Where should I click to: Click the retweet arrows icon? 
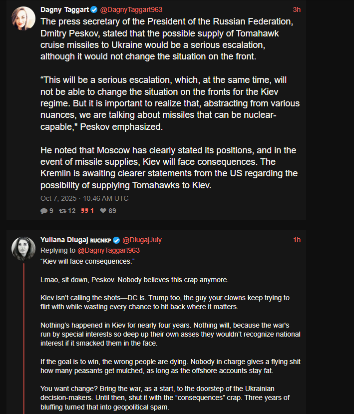click(62, 211)
